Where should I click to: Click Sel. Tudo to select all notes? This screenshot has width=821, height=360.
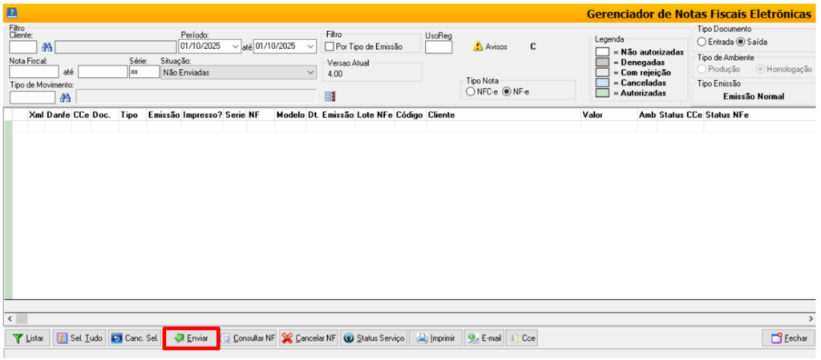click(79, 338)
